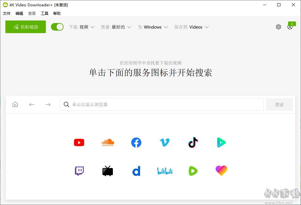Screen dimensions: 301x205
Task: Click the browser back arrow
Action: pos(32,104)
